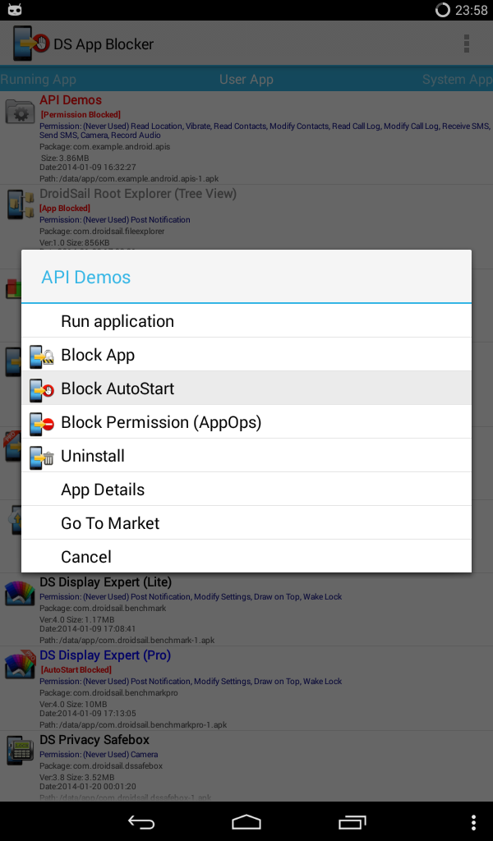This screenshot has width=493, height=841.
Task: Tap the circular battery indicator in status bar
Action: [443, 10]
